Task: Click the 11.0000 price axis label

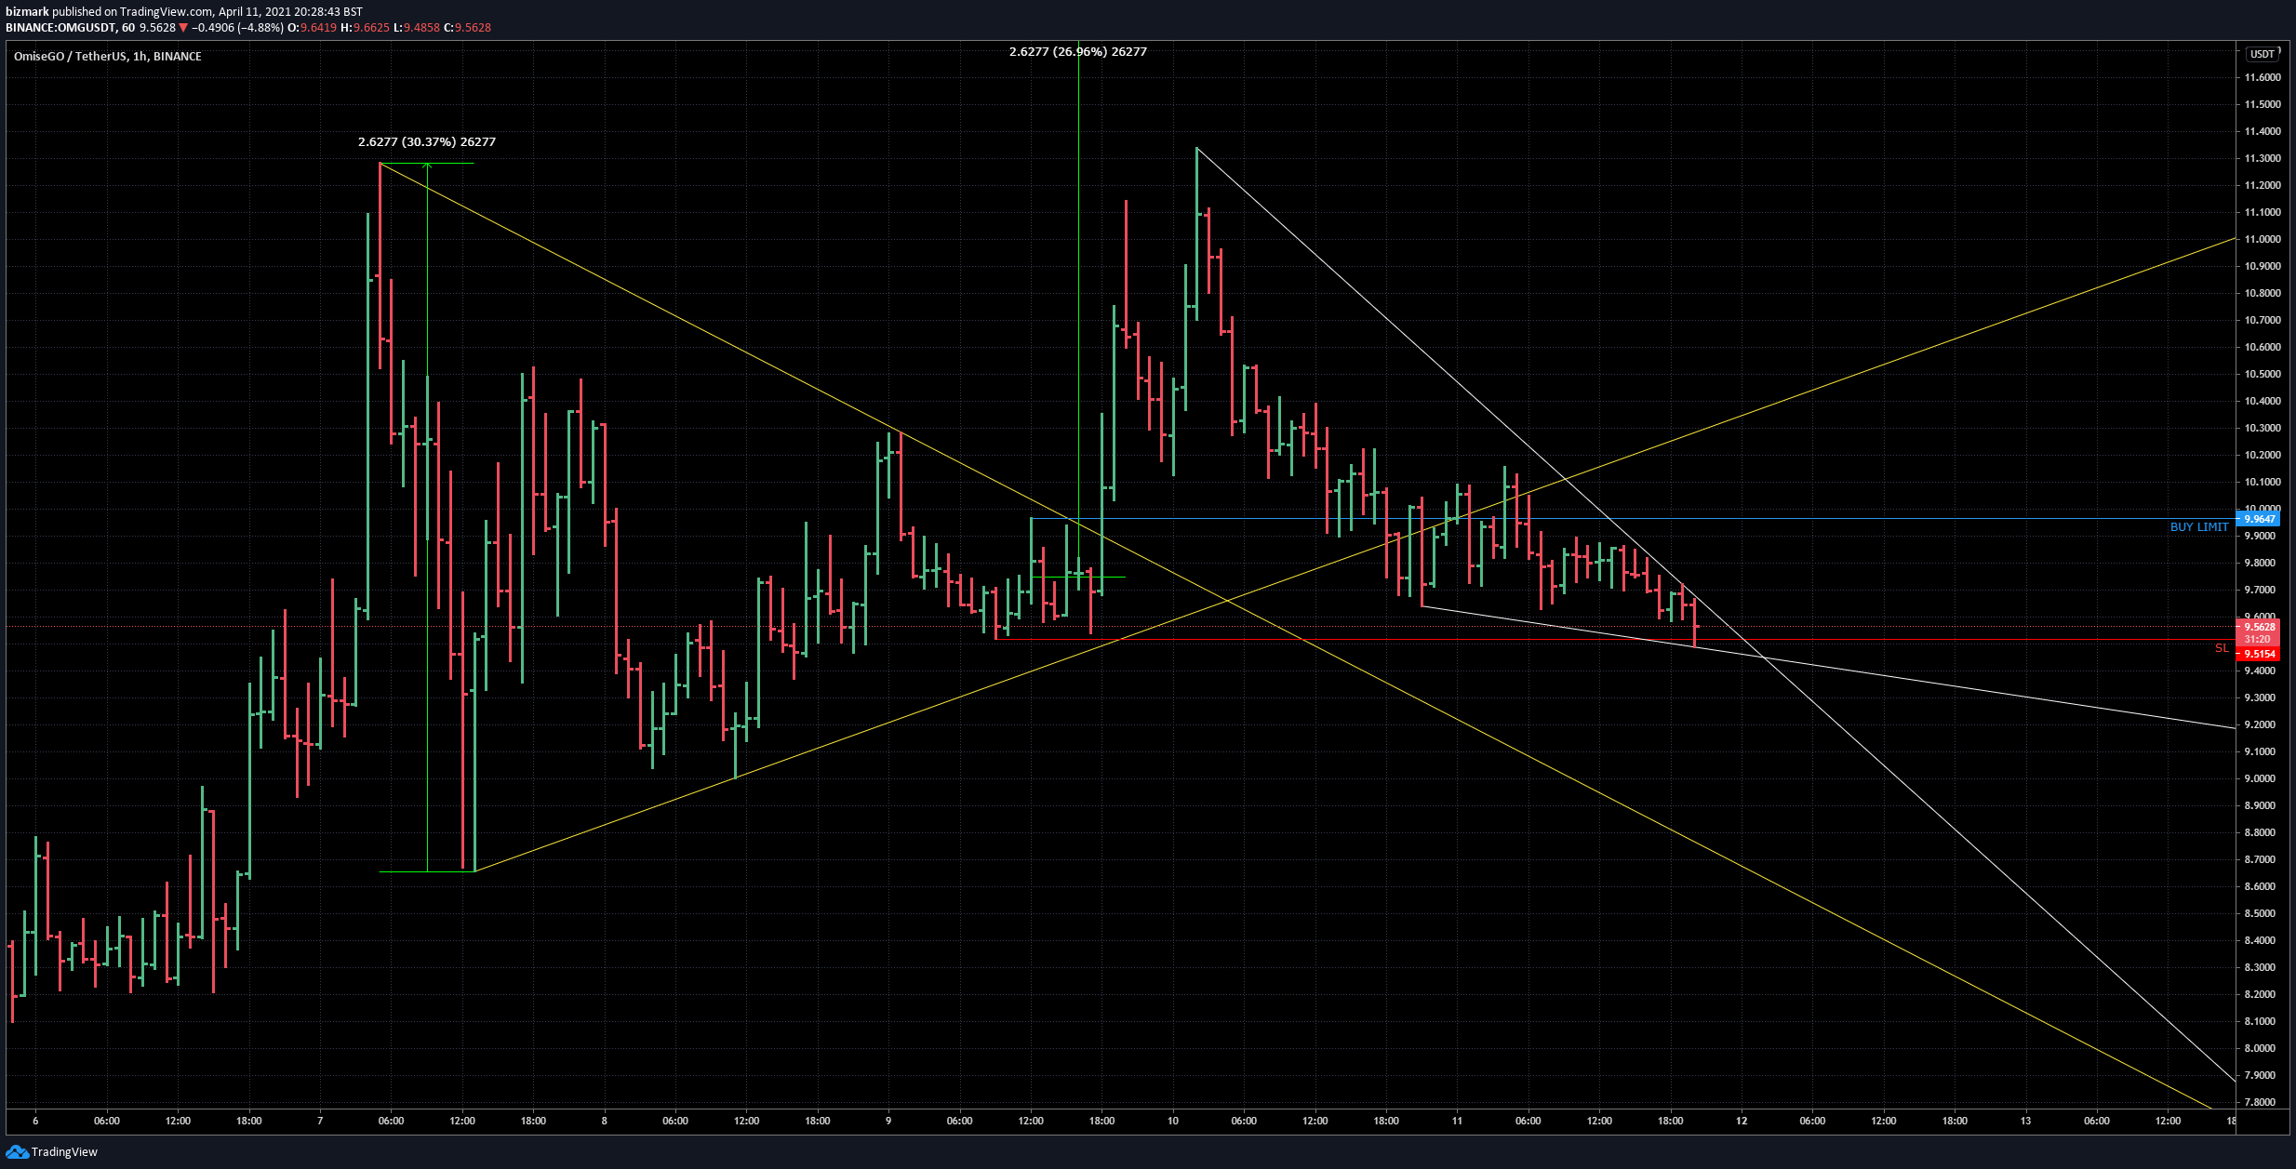Action: (x=2263, y=239)
